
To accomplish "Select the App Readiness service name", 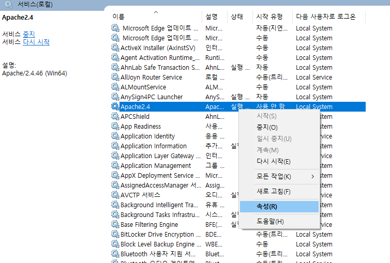I will coord(141,127).
